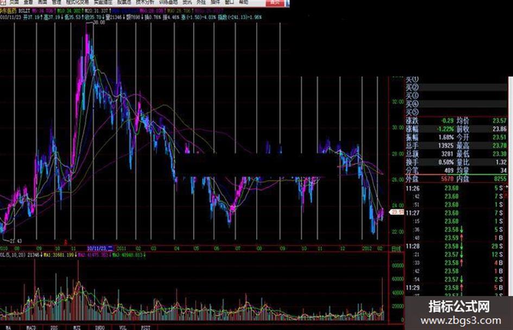The width and height of the screenshot is (513, 330).
Task: Switch to the MACD indicator tab
Action: 31,327
